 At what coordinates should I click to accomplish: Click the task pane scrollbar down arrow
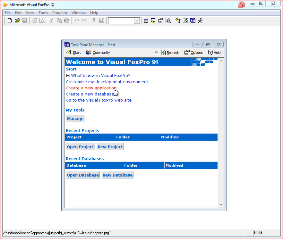pos(221,205)
